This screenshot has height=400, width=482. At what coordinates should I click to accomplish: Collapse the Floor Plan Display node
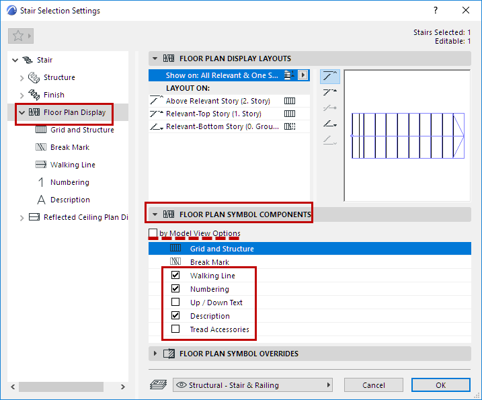22,113
